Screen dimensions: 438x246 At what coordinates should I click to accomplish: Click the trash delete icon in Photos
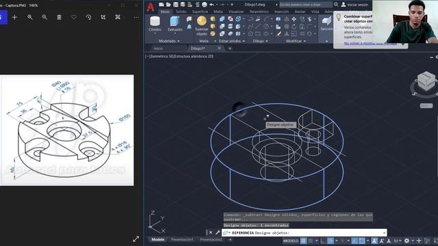(60, 17)
